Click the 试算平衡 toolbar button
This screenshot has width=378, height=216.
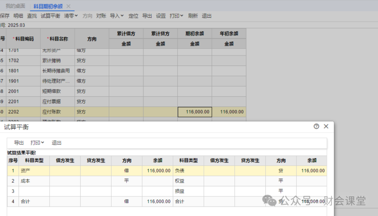pos(50,16)
